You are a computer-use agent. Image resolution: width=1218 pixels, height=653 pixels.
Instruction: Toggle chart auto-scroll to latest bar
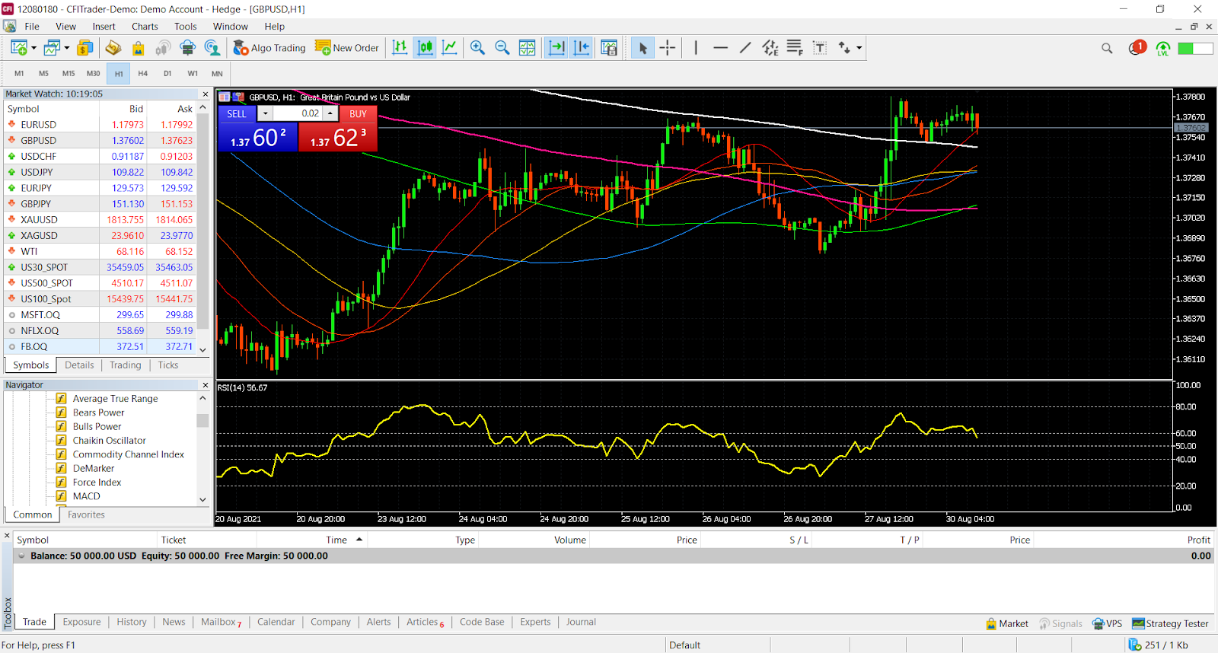[x=556, y=48]
